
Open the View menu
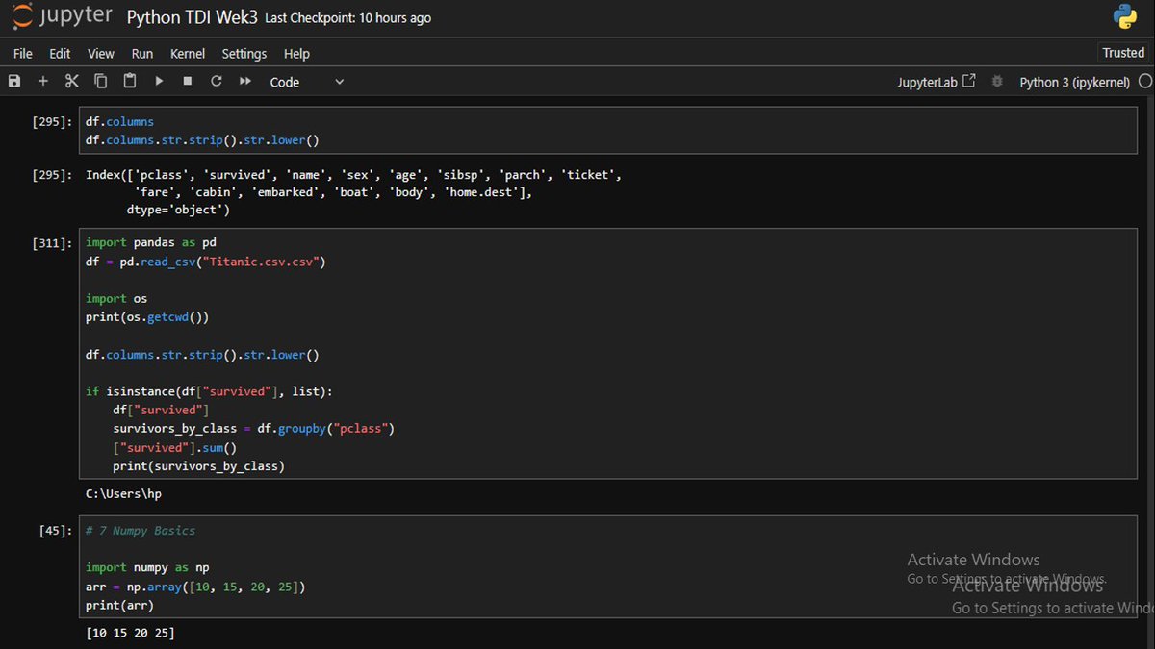click(x=101, y=54)
